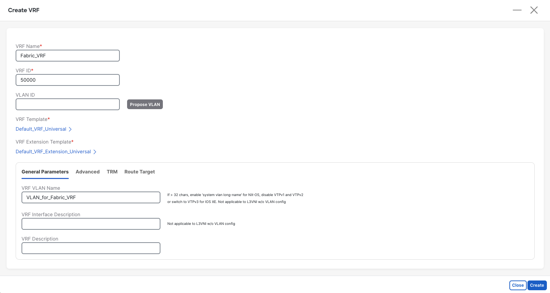Image resolution: width=550 pixels, height=293 pixels.
Task: Click the 'VRF VLAN Name' label
Action: click(x=41, y=188)
